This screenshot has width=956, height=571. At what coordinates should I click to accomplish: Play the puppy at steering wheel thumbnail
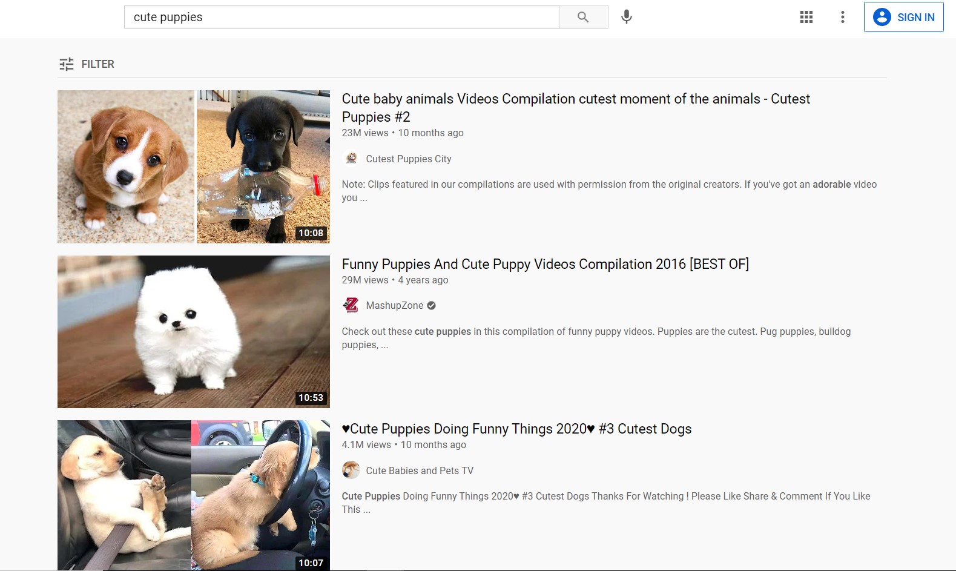coord(260,495)
